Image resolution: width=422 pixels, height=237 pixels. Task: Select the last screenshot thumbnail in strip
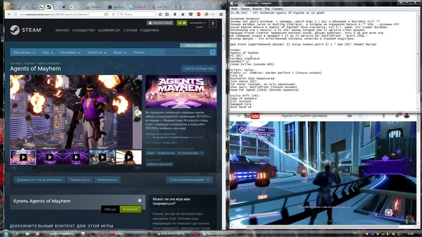129,157
